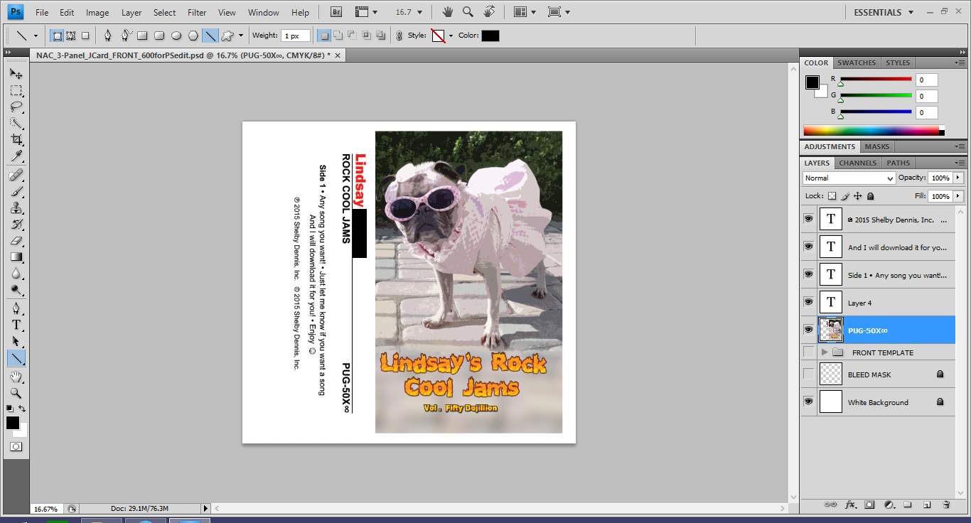Open the Fill slider arrow
The height and width of the screenshot is (523, 971).
tap(958, 196)
